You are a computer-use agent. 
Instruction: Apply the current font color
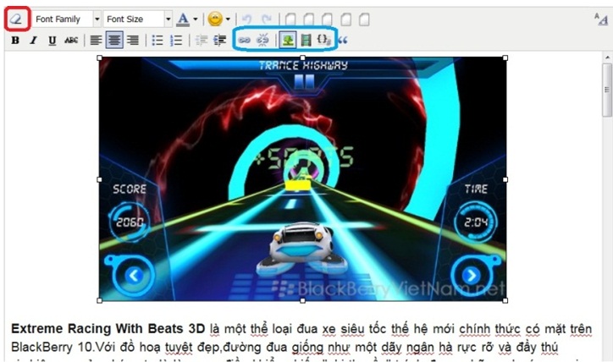(183, 19)
